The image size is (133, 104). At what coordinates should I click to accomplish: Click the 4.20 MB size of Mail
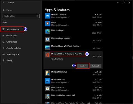(98, 15)
